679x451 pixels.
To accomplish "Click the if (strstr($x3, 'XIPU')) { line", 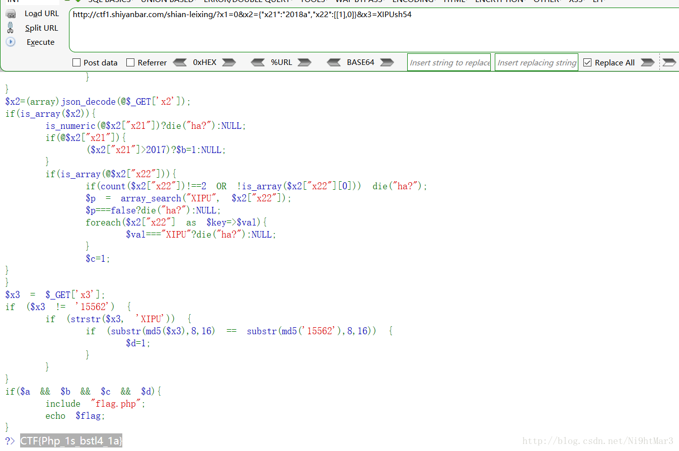I will (118, 319).
